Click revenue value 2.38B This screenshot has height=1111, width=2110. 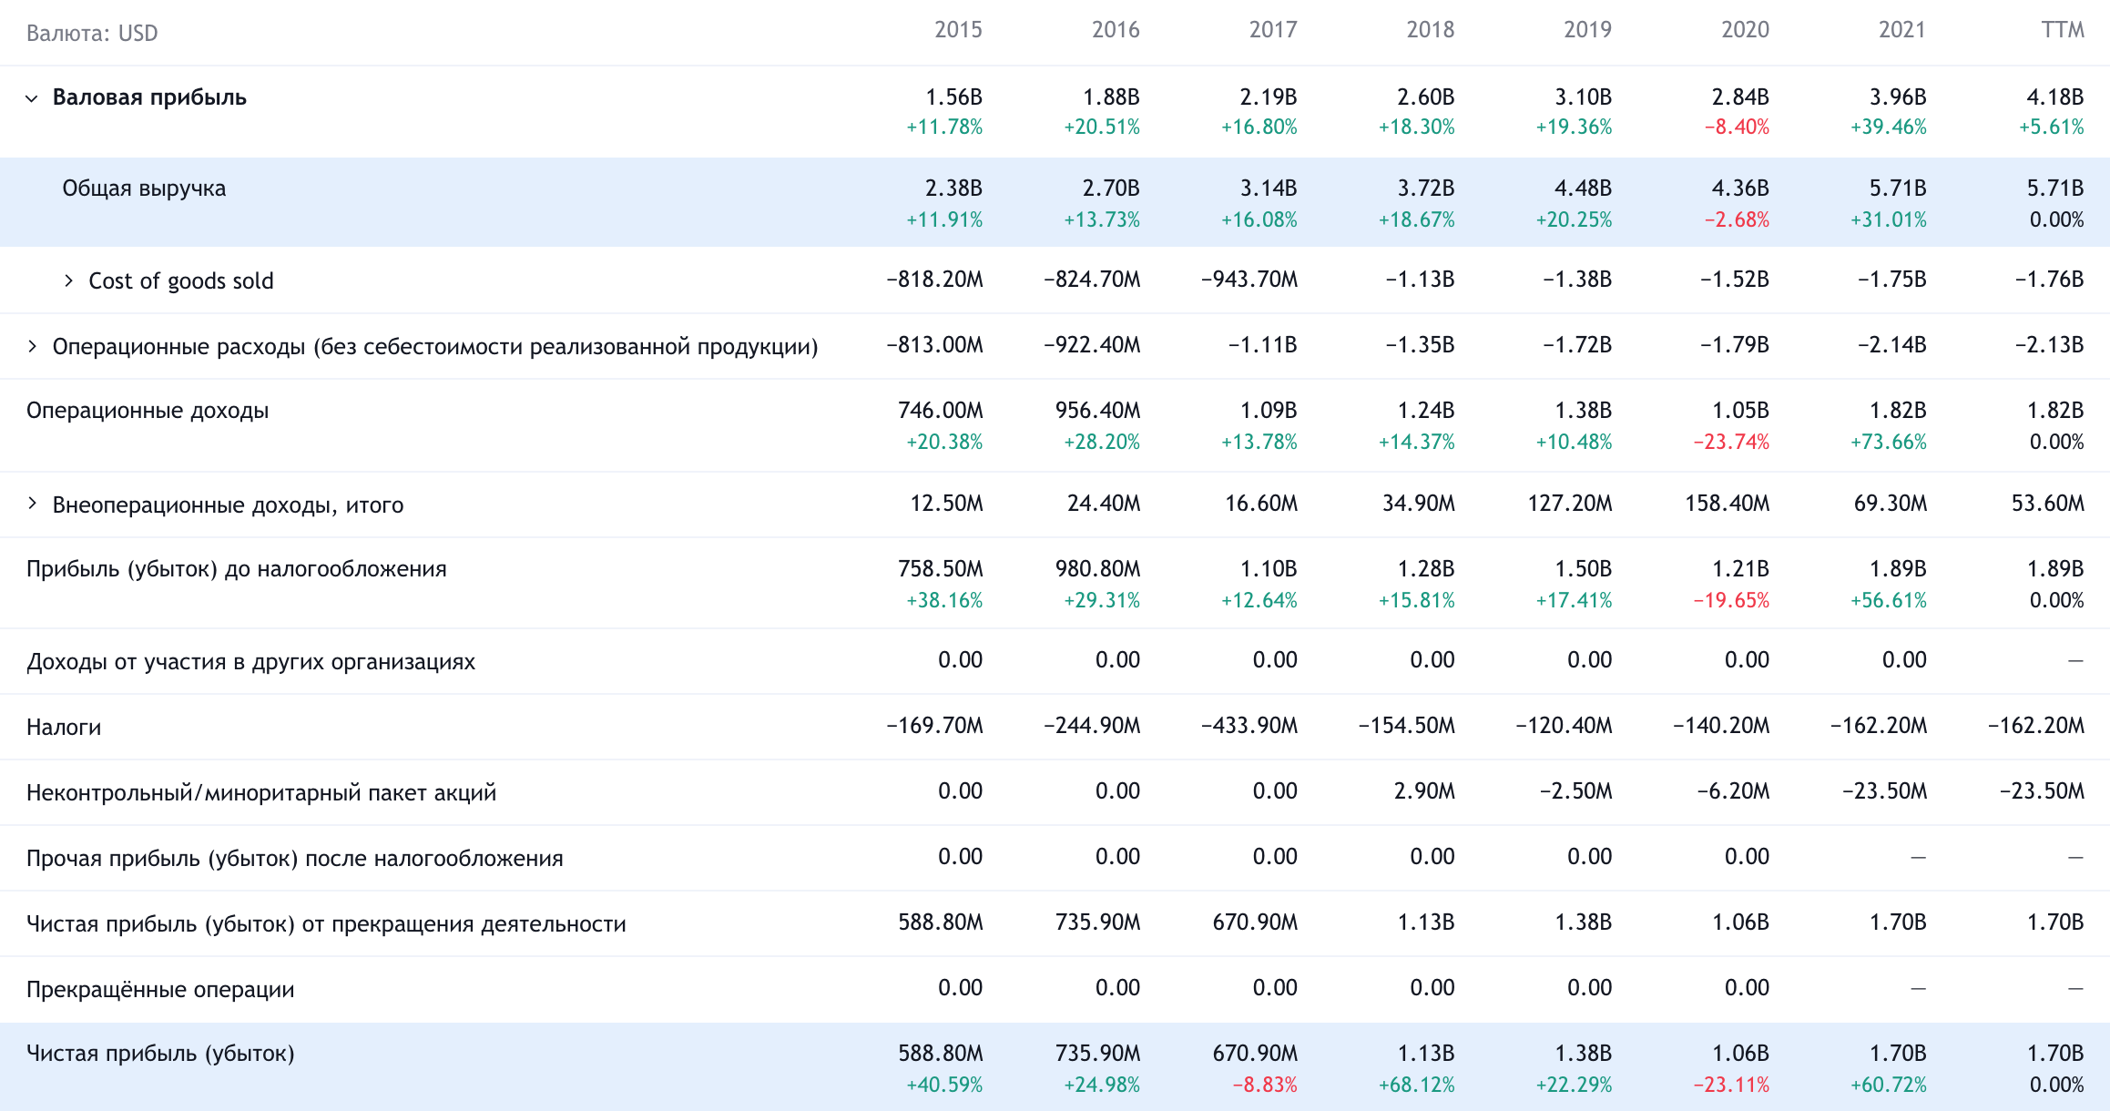953,188
